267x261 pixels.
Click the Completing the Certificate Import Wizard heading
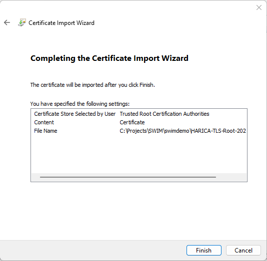pyautogui.click(x=109, y=58)
